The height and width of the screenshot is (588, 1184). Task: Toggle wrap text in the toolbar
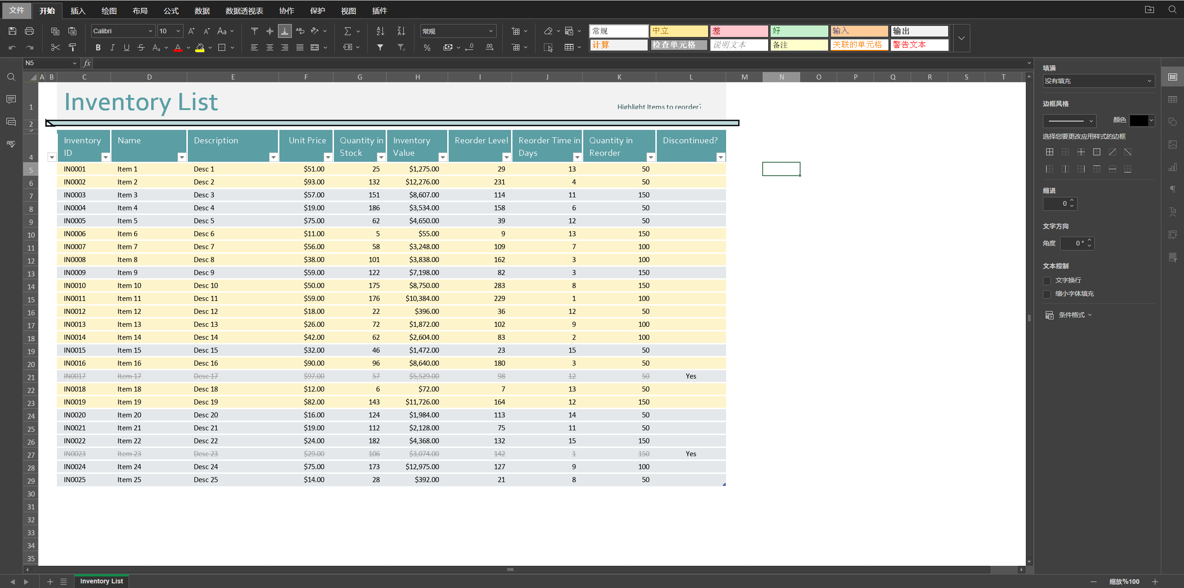(300, 31)
